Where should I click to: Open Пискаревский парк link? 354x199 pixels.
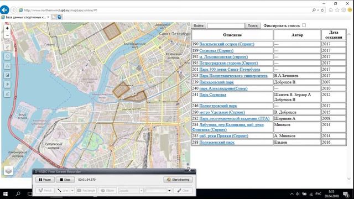pos(216,82)
